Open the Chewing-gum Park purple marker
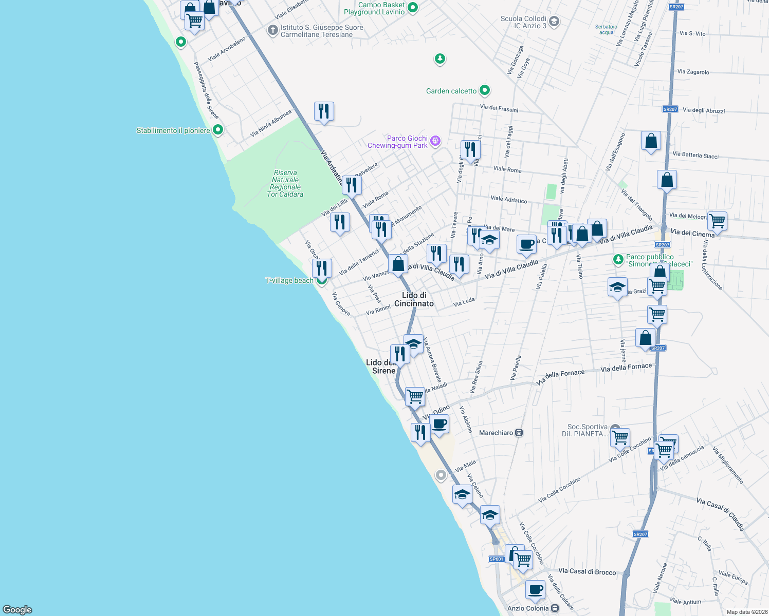The height and width of the screenshot is (616, 769). [x=435, y=141]
